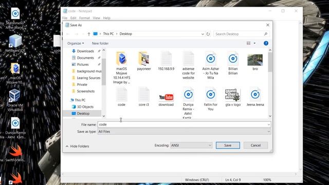Open the Encoding ANSI dropdown
Screen dimensions: 329x185
191,145
